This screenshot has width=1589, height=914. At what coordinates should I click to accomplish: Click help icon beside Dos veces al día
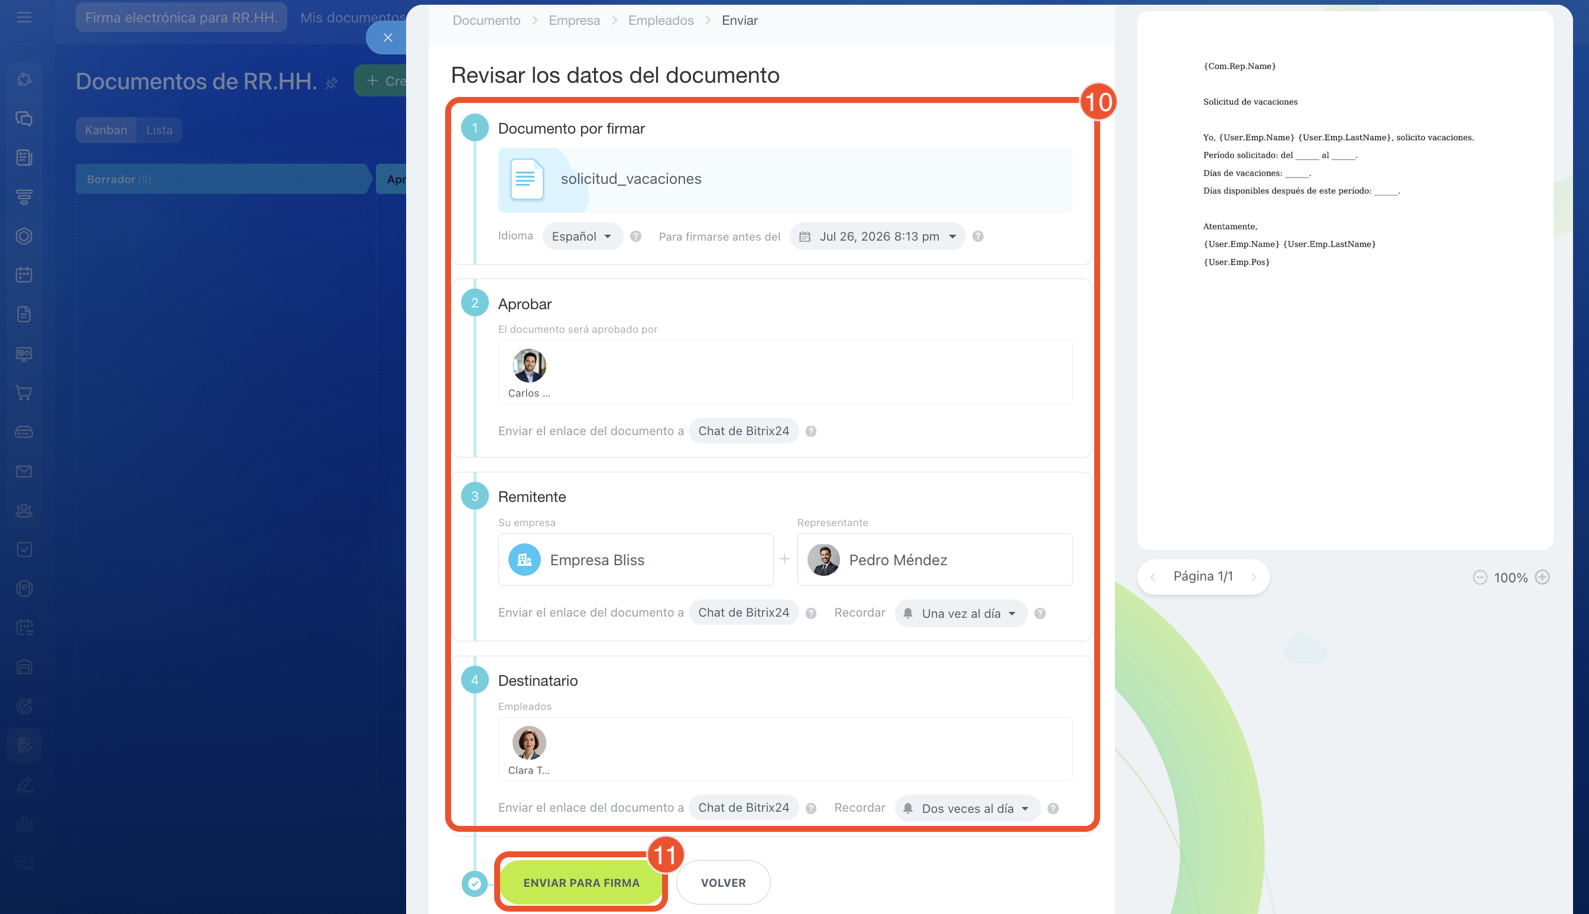[x=1052, y=809]
